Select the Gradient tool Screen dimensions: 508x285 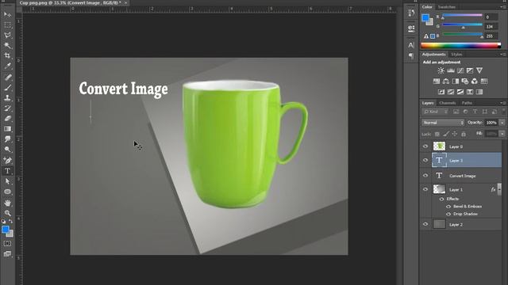point(7,128)
